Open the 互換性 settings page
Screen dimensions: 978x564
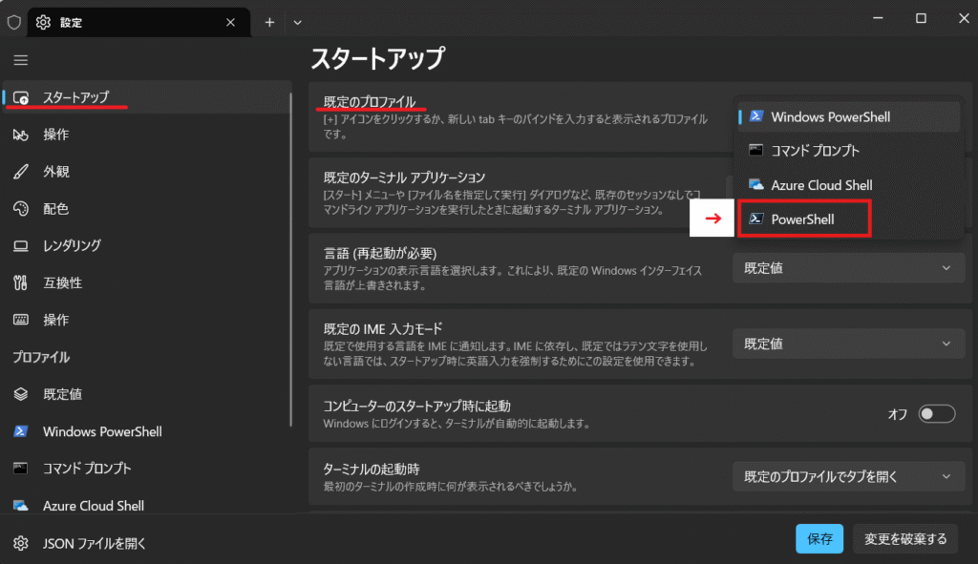tap(146, 282)
